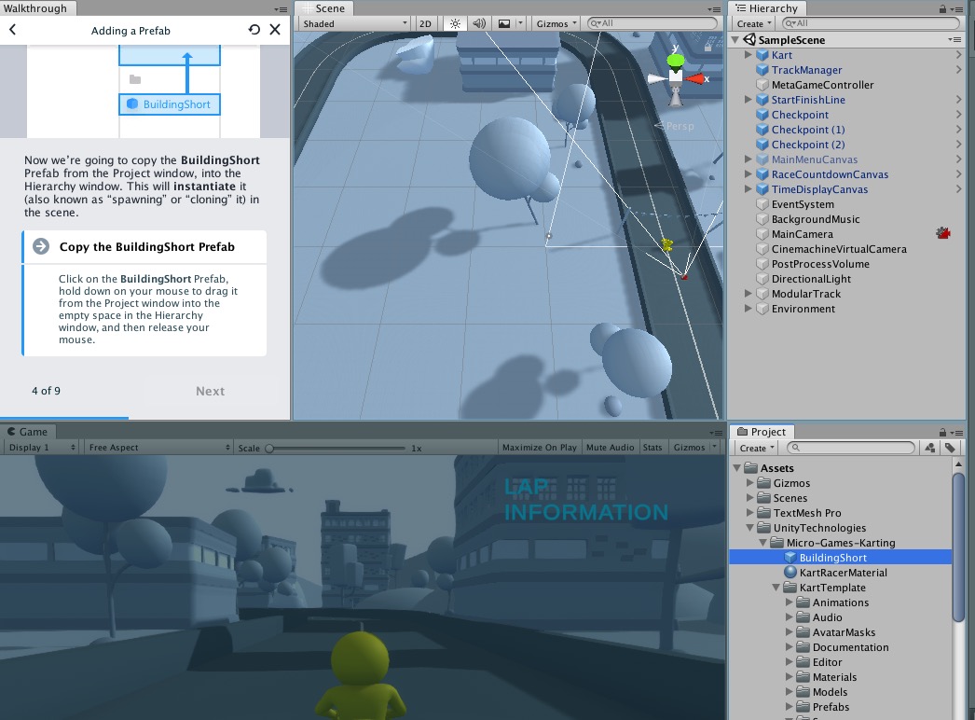
Task: Toggle scene audio speaker icon
Action: click(479, 23)
